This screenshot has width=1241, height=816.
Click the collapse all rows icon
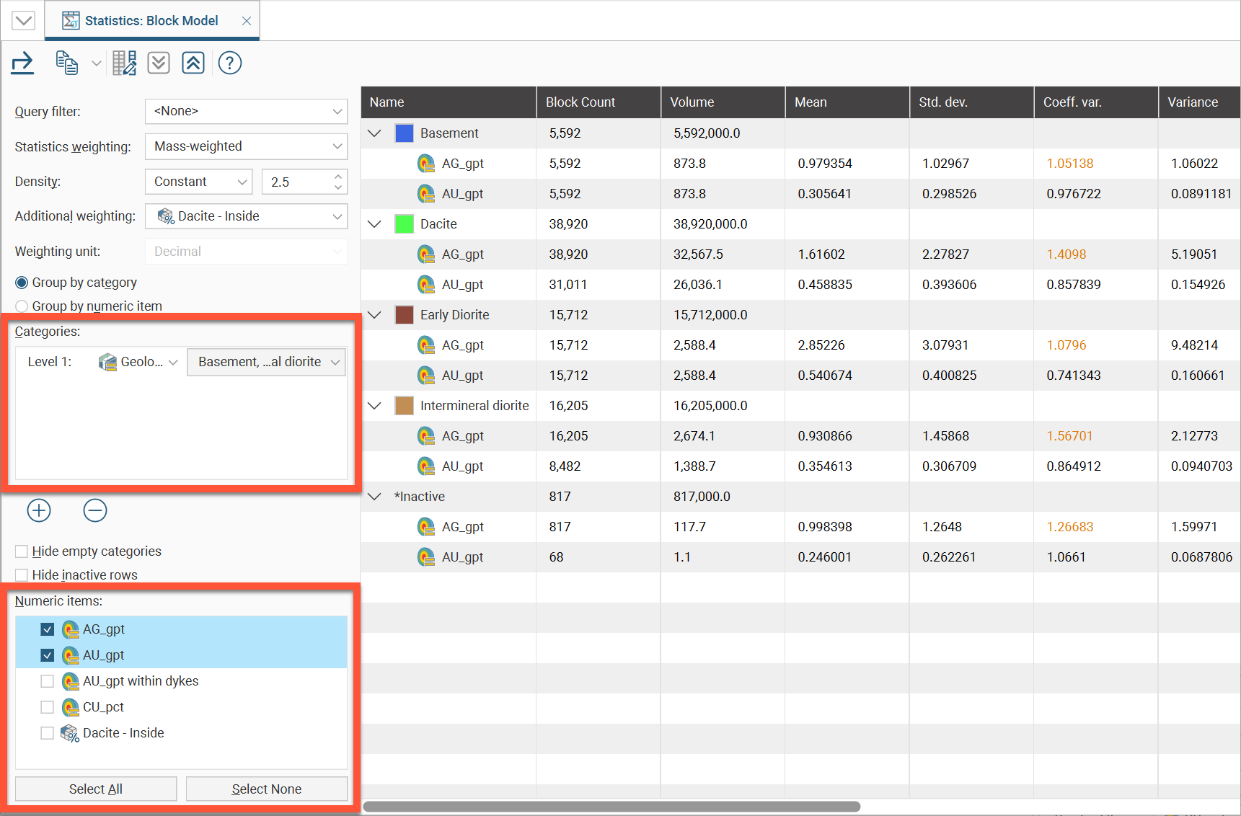coord(193,63)
